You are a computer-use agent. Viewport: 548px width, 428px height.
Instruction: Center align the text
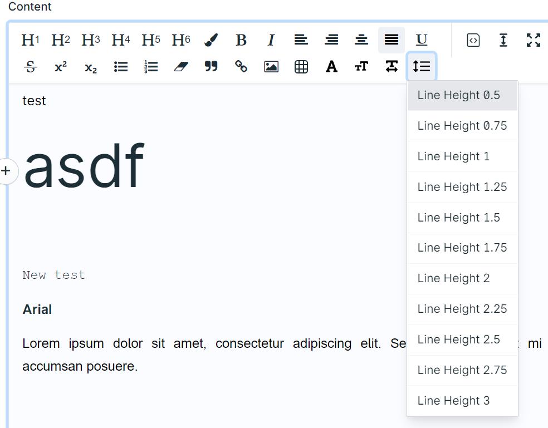click(x=361, y=40)
